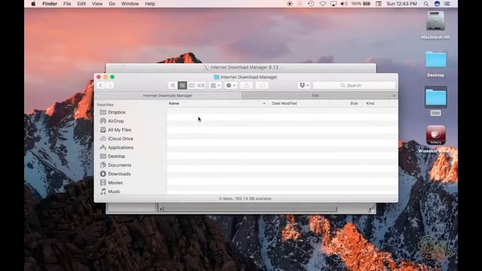Open the Help menu
The image size is (482, 271).
coord(150,4)
